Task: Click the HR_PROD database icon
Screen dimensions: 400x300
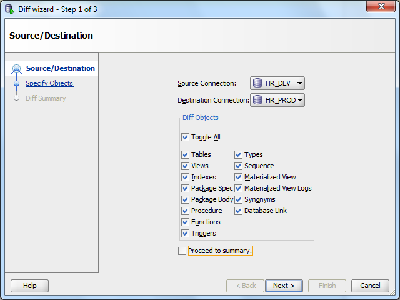Action: pyautogui.click(x=257, y=100)
